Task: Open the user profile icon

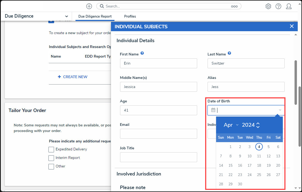Action: pos(289,6)
